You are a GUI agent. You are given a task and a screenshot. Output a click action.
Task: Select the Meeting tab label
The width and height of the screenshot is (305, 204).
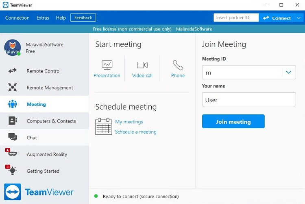pos(36,104)
